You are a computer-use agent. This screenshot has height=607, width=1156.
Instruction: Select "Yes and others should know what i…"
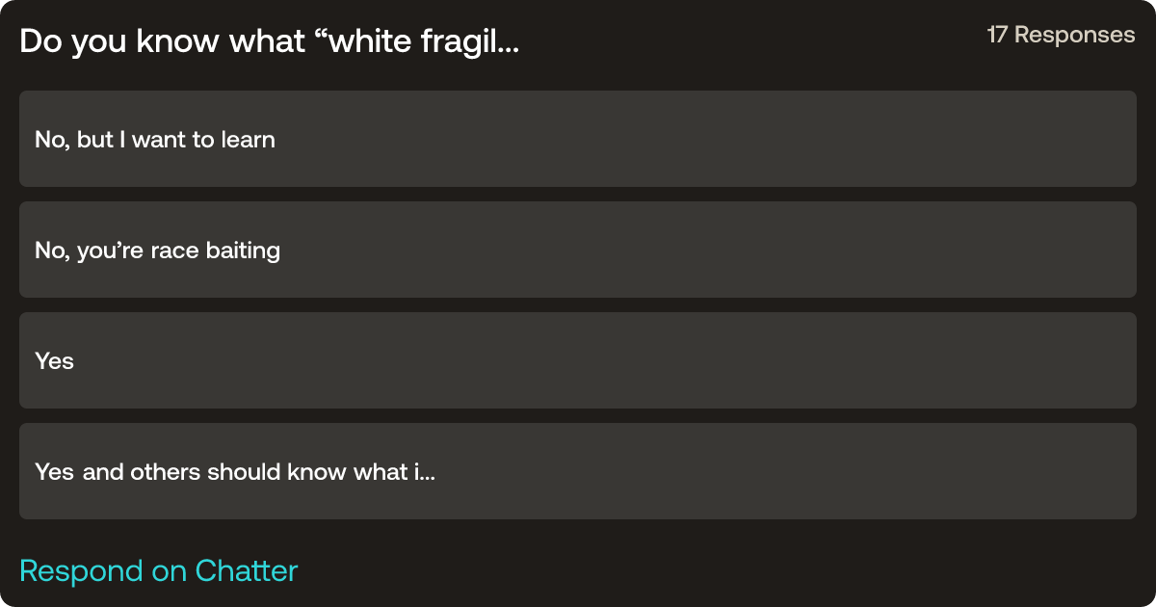pyautogui.click(x=578, y=471)
